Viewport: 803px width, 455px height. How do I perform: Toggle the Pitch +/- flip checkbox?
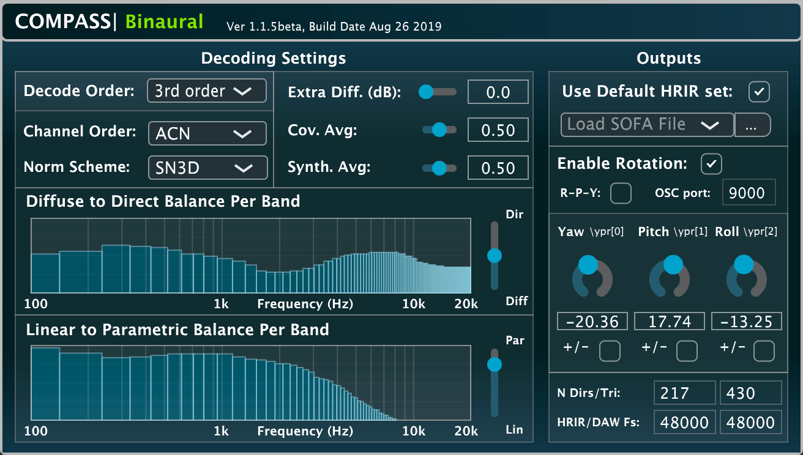point(687,351)
